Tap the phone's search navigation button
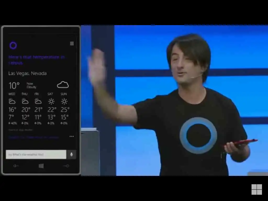This screenshot has width=268, height=201. tap(66, 166)
